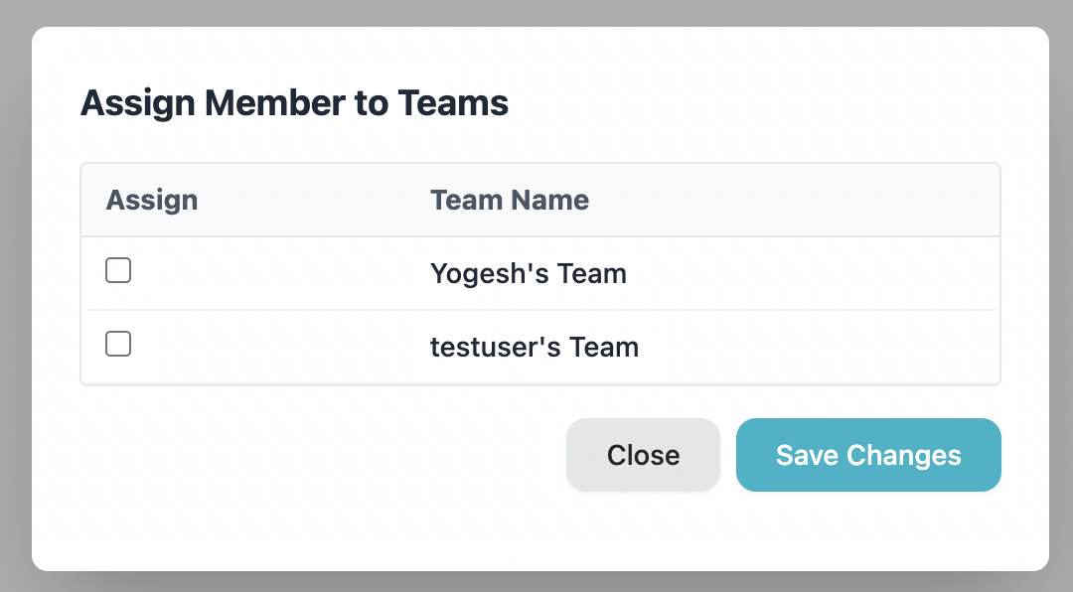Dismiss the dialog using Close
The height and width of the screenshot is (592, 1073).
(643, 455)
